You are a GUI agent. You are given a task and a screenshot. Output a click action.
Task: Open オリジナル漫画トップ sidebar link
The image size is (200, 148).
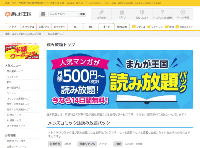click(x=18, y=99)
